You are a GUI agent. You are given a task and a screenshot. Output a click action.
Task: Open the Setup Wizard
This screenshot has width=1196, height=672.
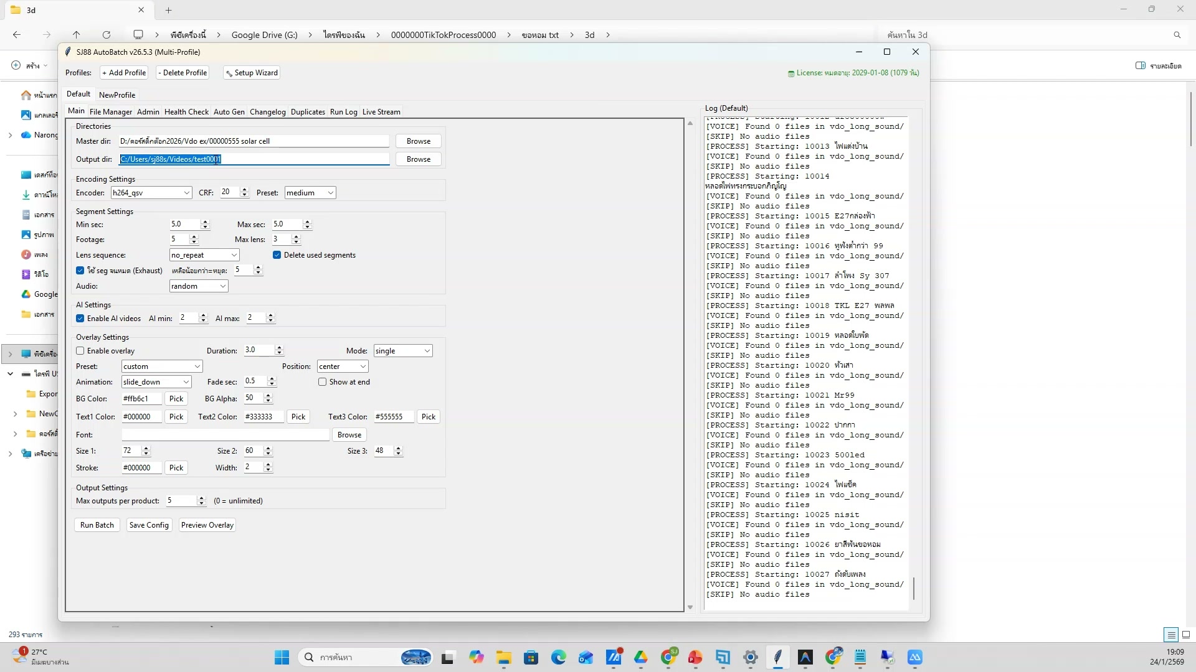(251, 73)
